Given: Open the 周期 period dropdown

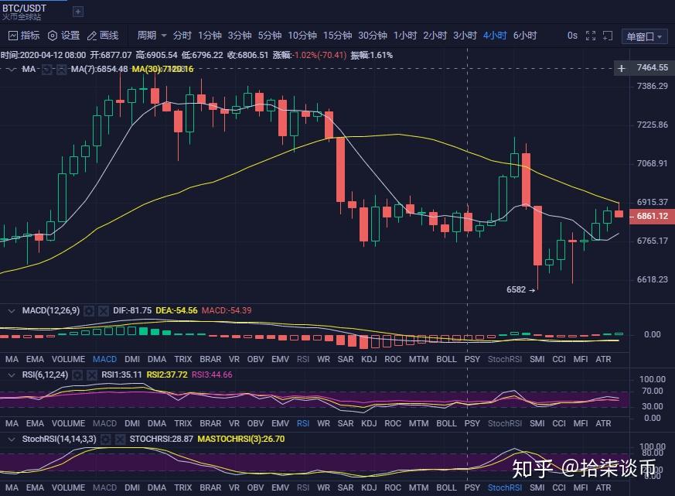Looking at the screenshot, I should (152, 36).
